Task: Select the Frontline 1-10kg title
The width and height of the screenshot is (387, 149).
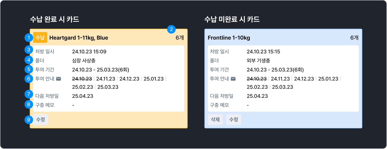Action: 229,38
